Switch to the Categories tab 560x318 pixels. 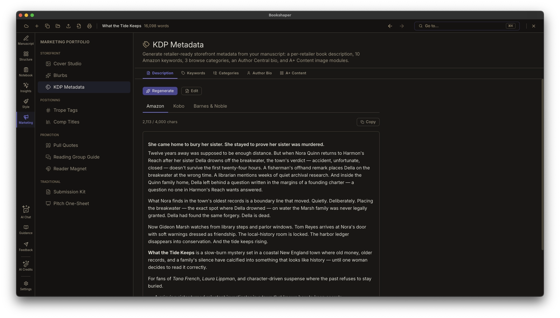pos(226,73)
